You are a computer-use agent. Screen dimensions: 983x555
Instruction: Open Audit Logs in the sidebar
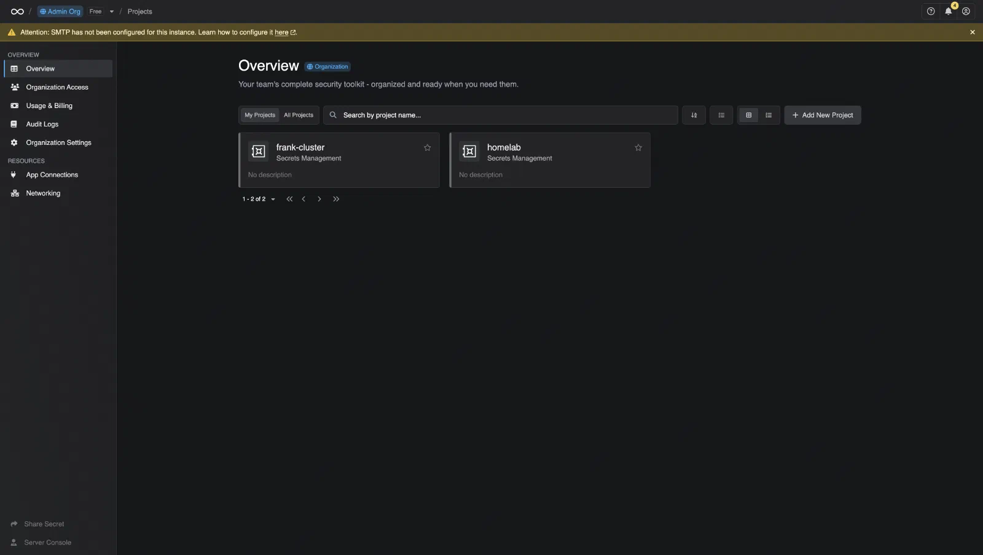pyautogui.click(x=58, y=124)
